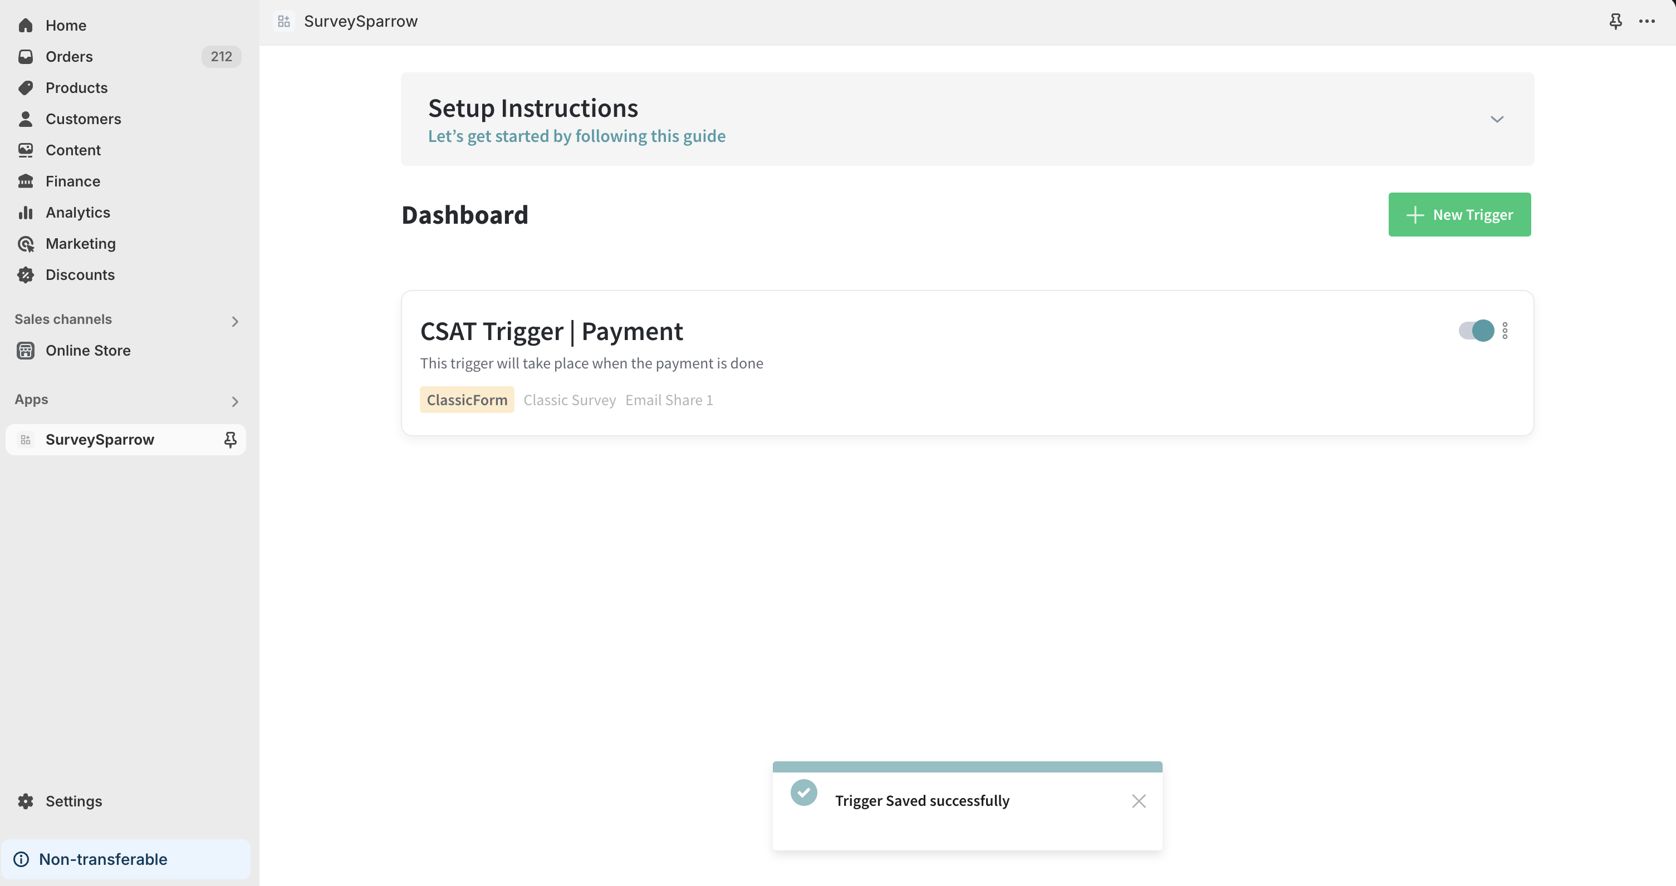Screen dimensions: 1676x886
Task: Click the Marketing target icon
Action: [x=26, y=244]
